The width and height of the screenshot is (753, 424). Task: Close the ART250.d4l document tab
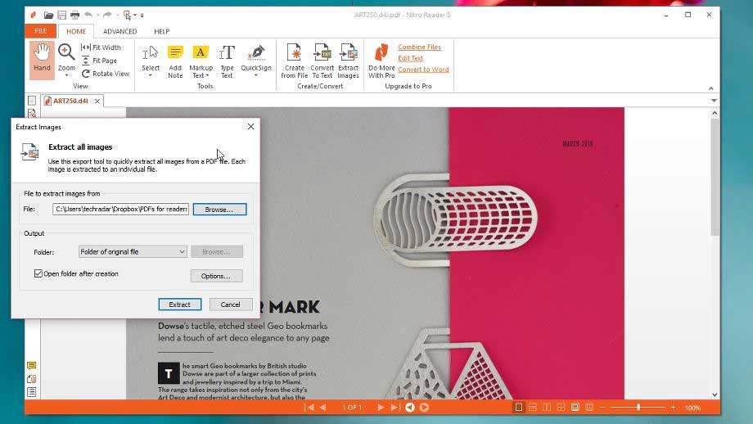(x=97, y=101)
